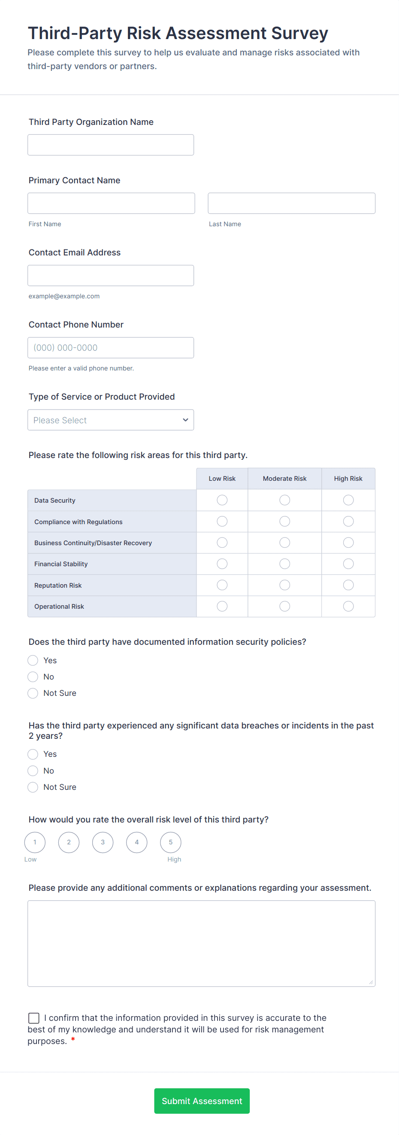Screen dimensions: 399x1135
Task: Click the Contact Phone Number field
Action: [x=111, y=347]
